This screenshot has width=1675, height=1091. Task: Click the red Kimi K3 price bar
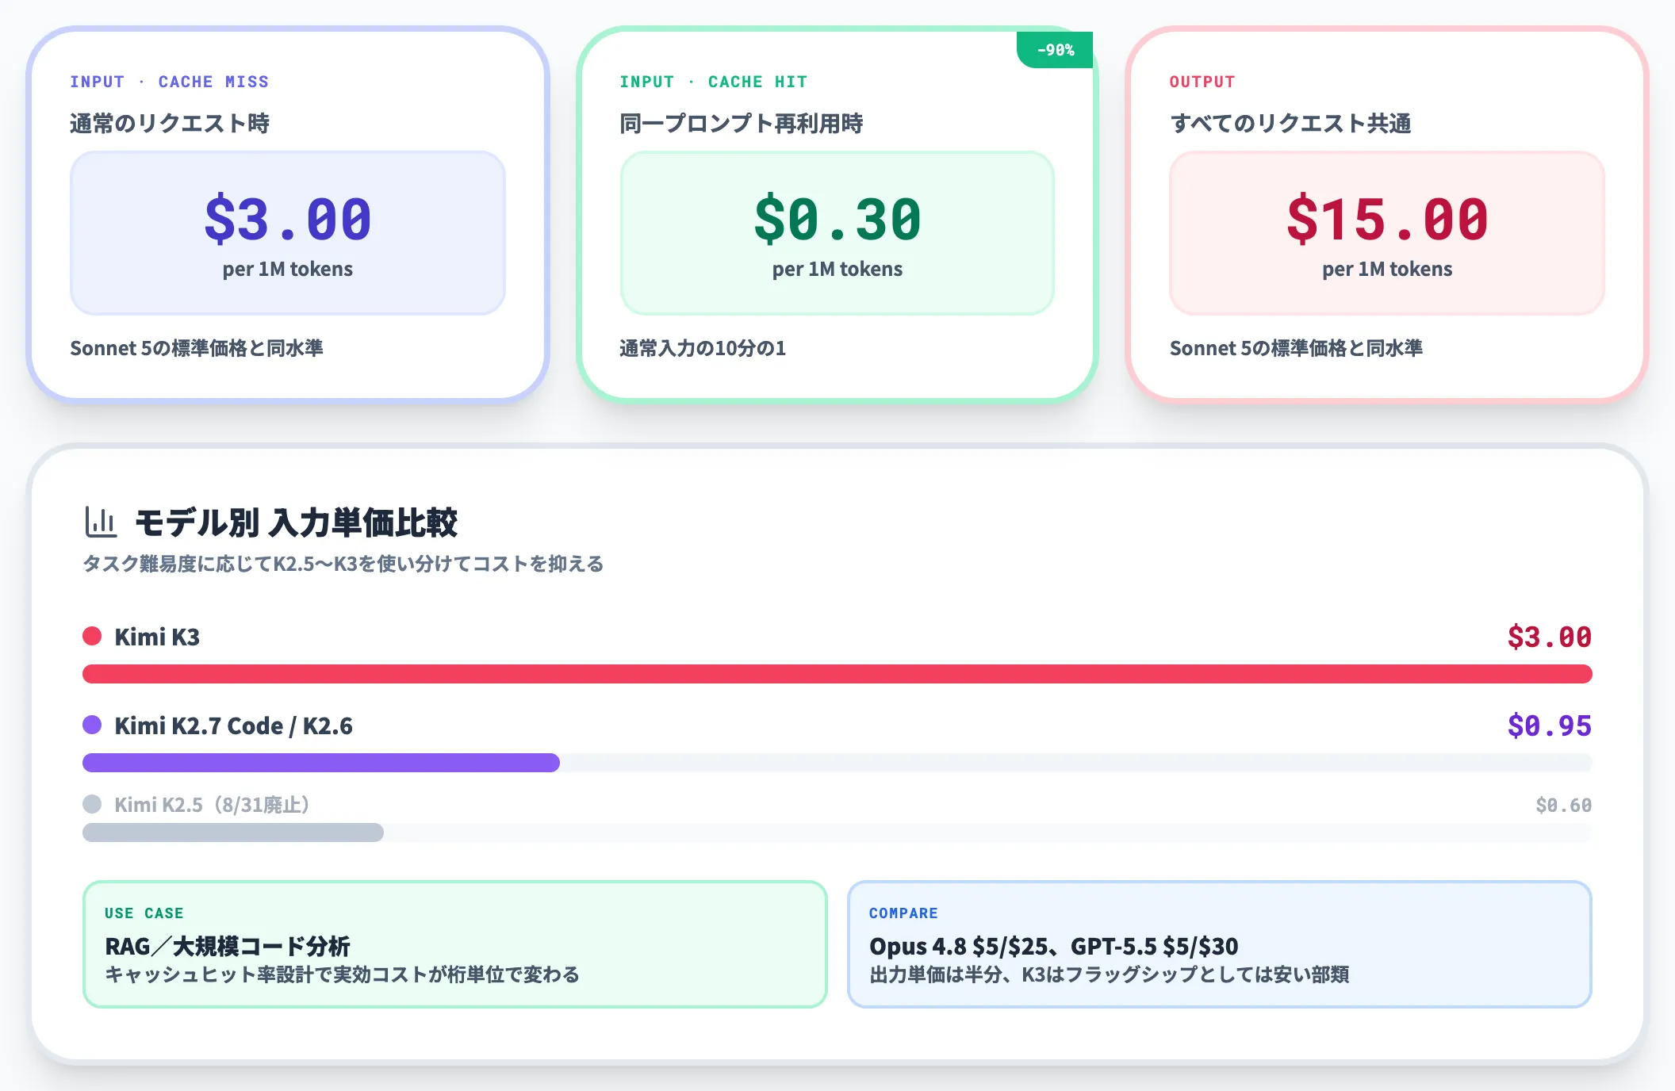pyautogui.click(x=837, y=674)
